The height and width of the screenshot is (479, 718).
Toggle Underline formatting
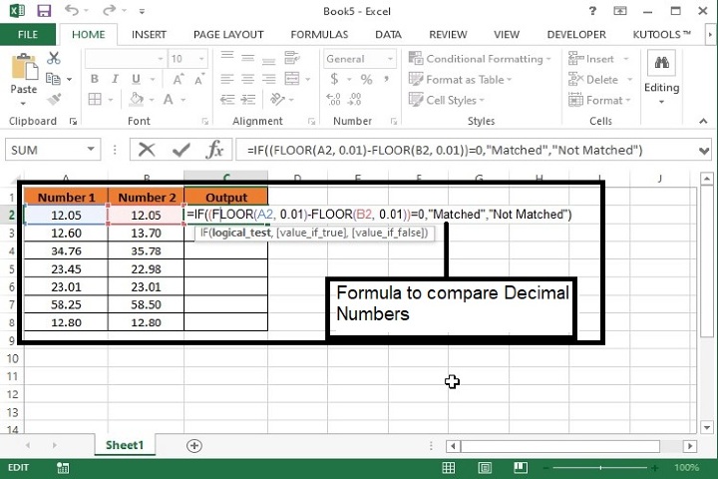[x=136, y=79]
